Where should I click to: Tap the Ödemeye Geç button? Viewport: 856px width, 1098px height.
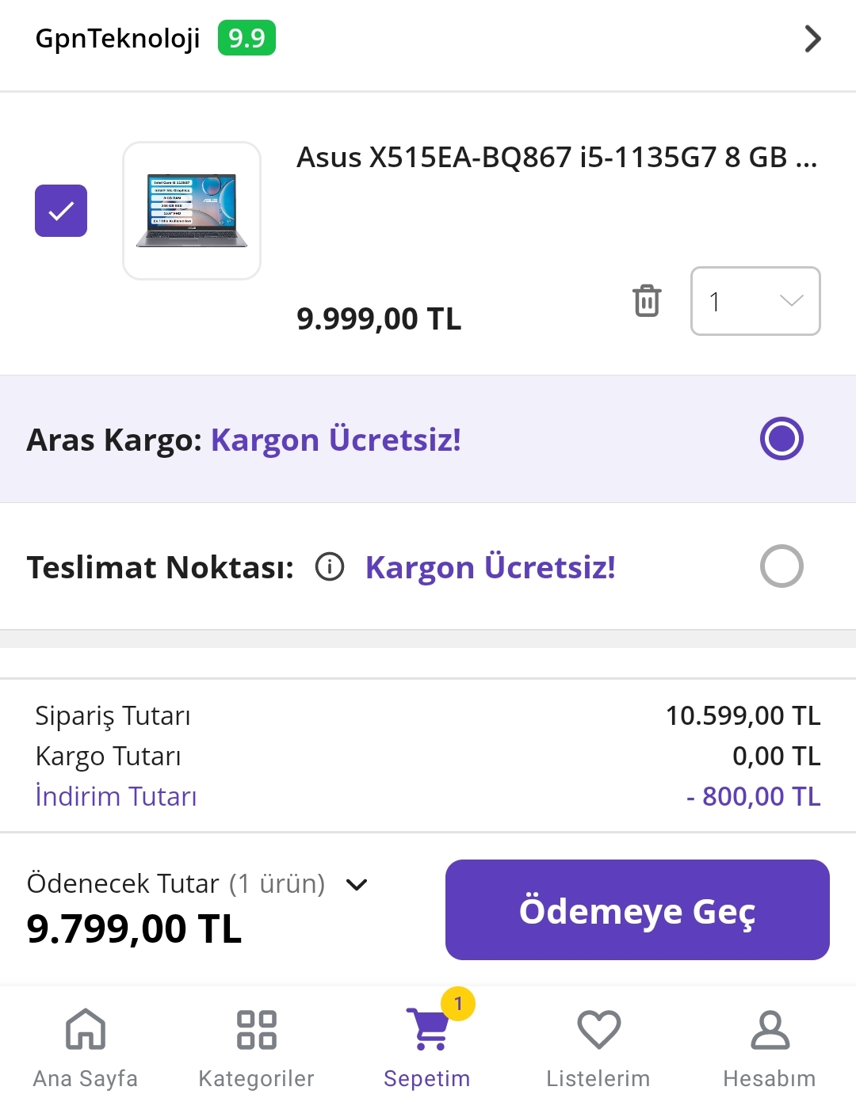637,910
